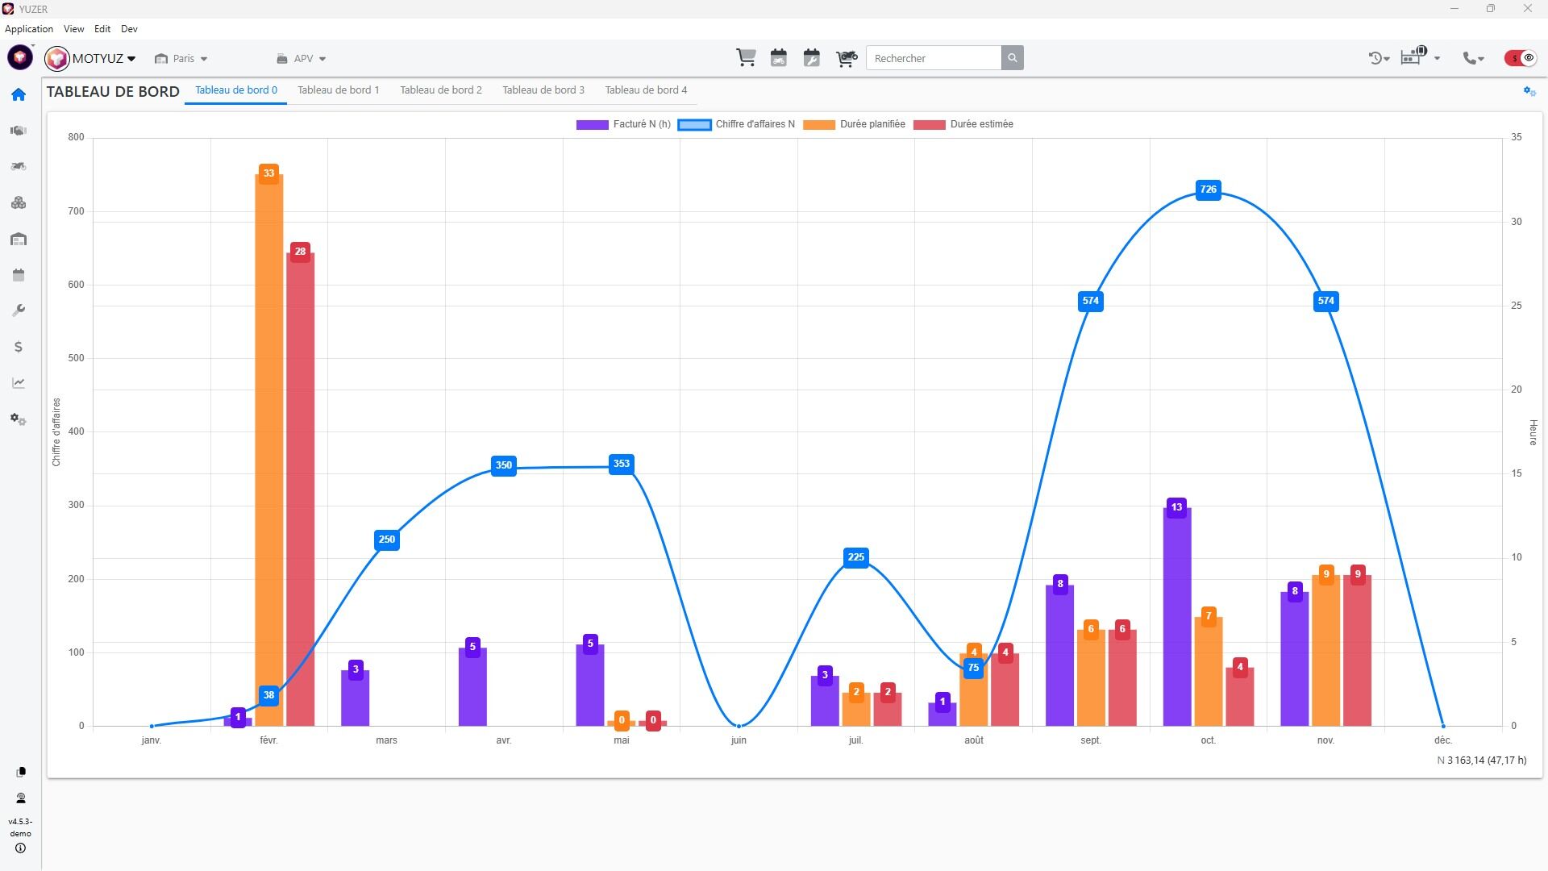Image resolution: width=1548 pixels, height=871 pixels.
Task: Toggle Facturé N (h) legend series
Action: pos(623,124)
